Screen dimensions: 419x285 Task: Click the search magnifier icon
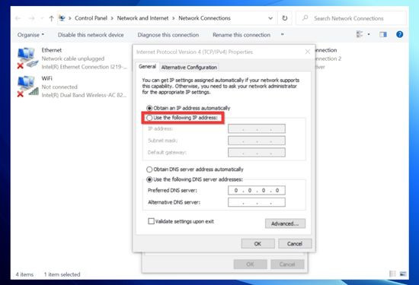click(x=305, y=18)
